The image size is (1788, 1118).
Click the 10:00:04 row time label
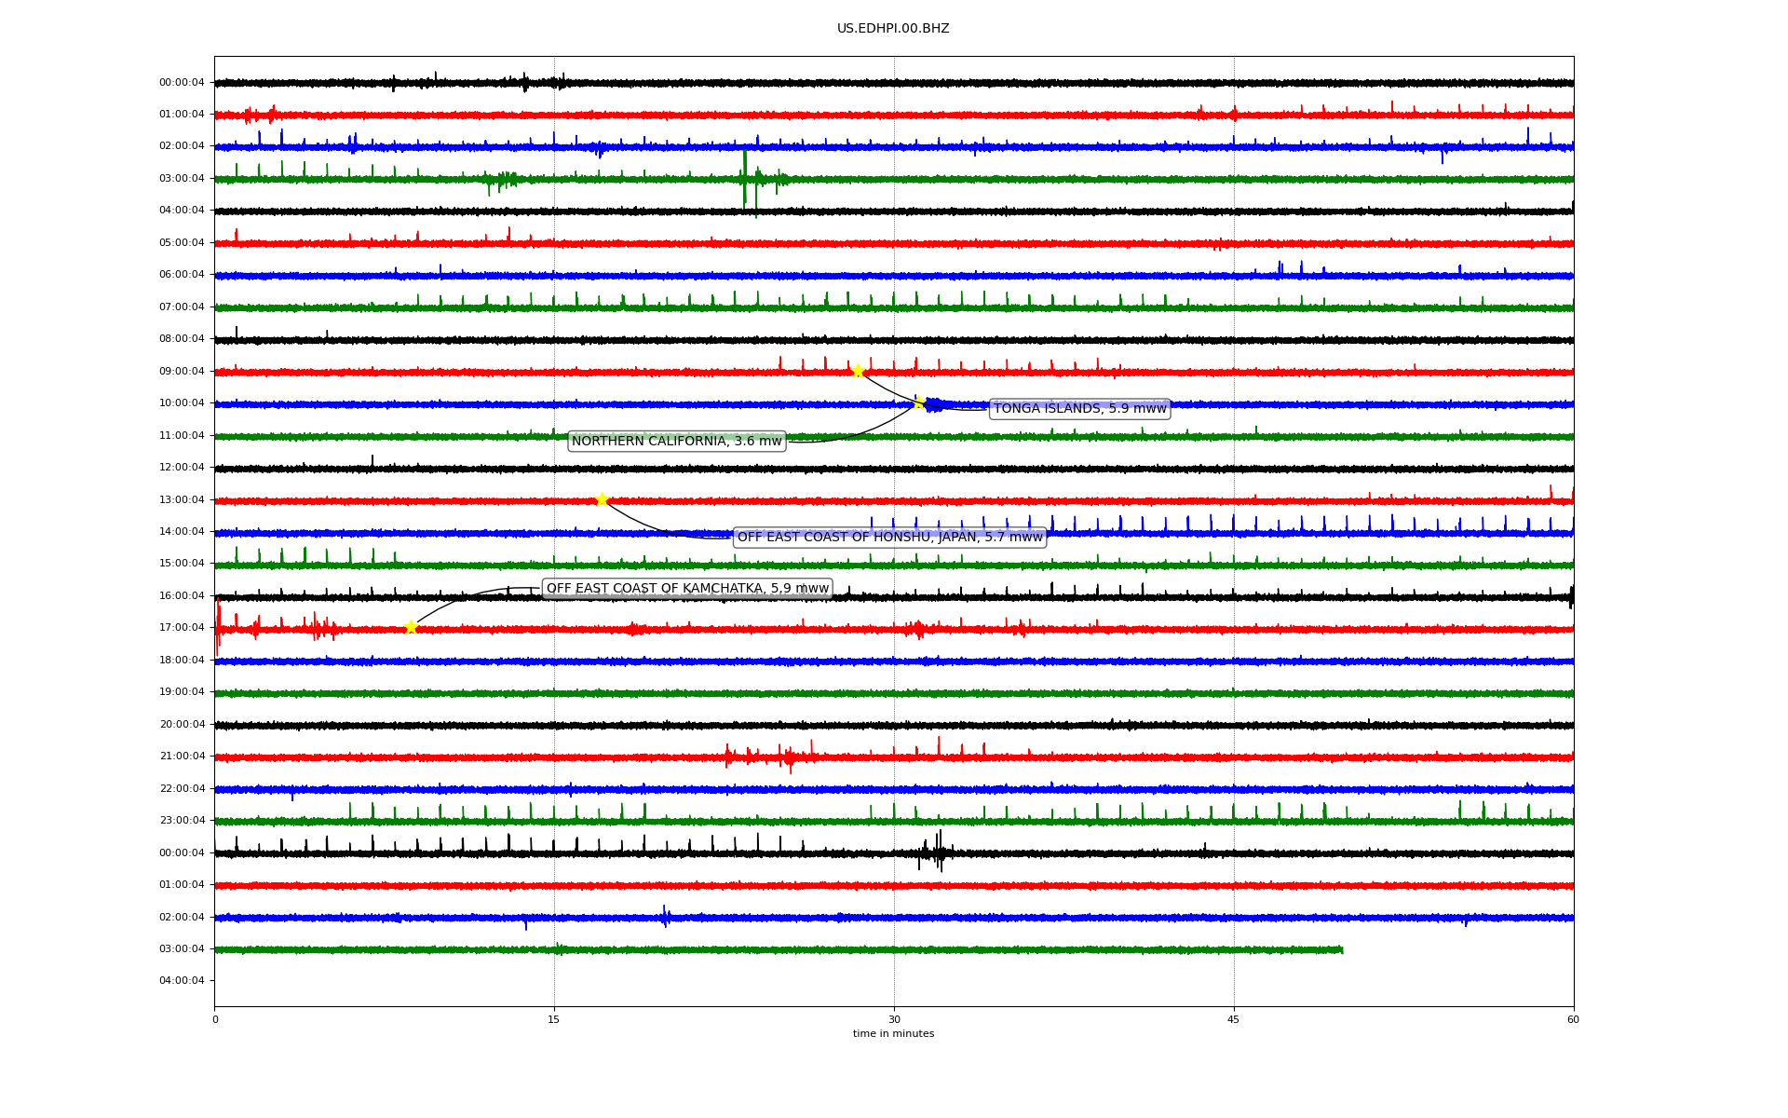click(182, 402)
